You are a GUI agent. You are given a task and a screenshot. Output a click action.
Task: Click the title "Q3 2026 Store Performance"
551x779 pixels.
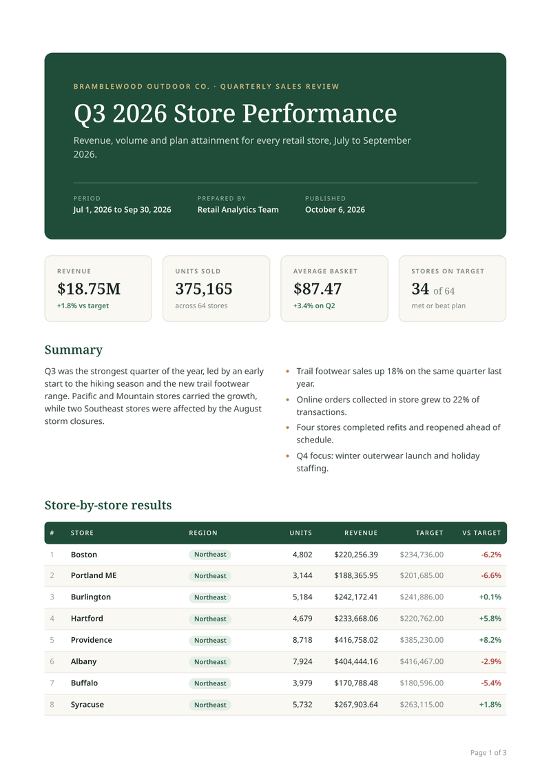tap(236, 114)
